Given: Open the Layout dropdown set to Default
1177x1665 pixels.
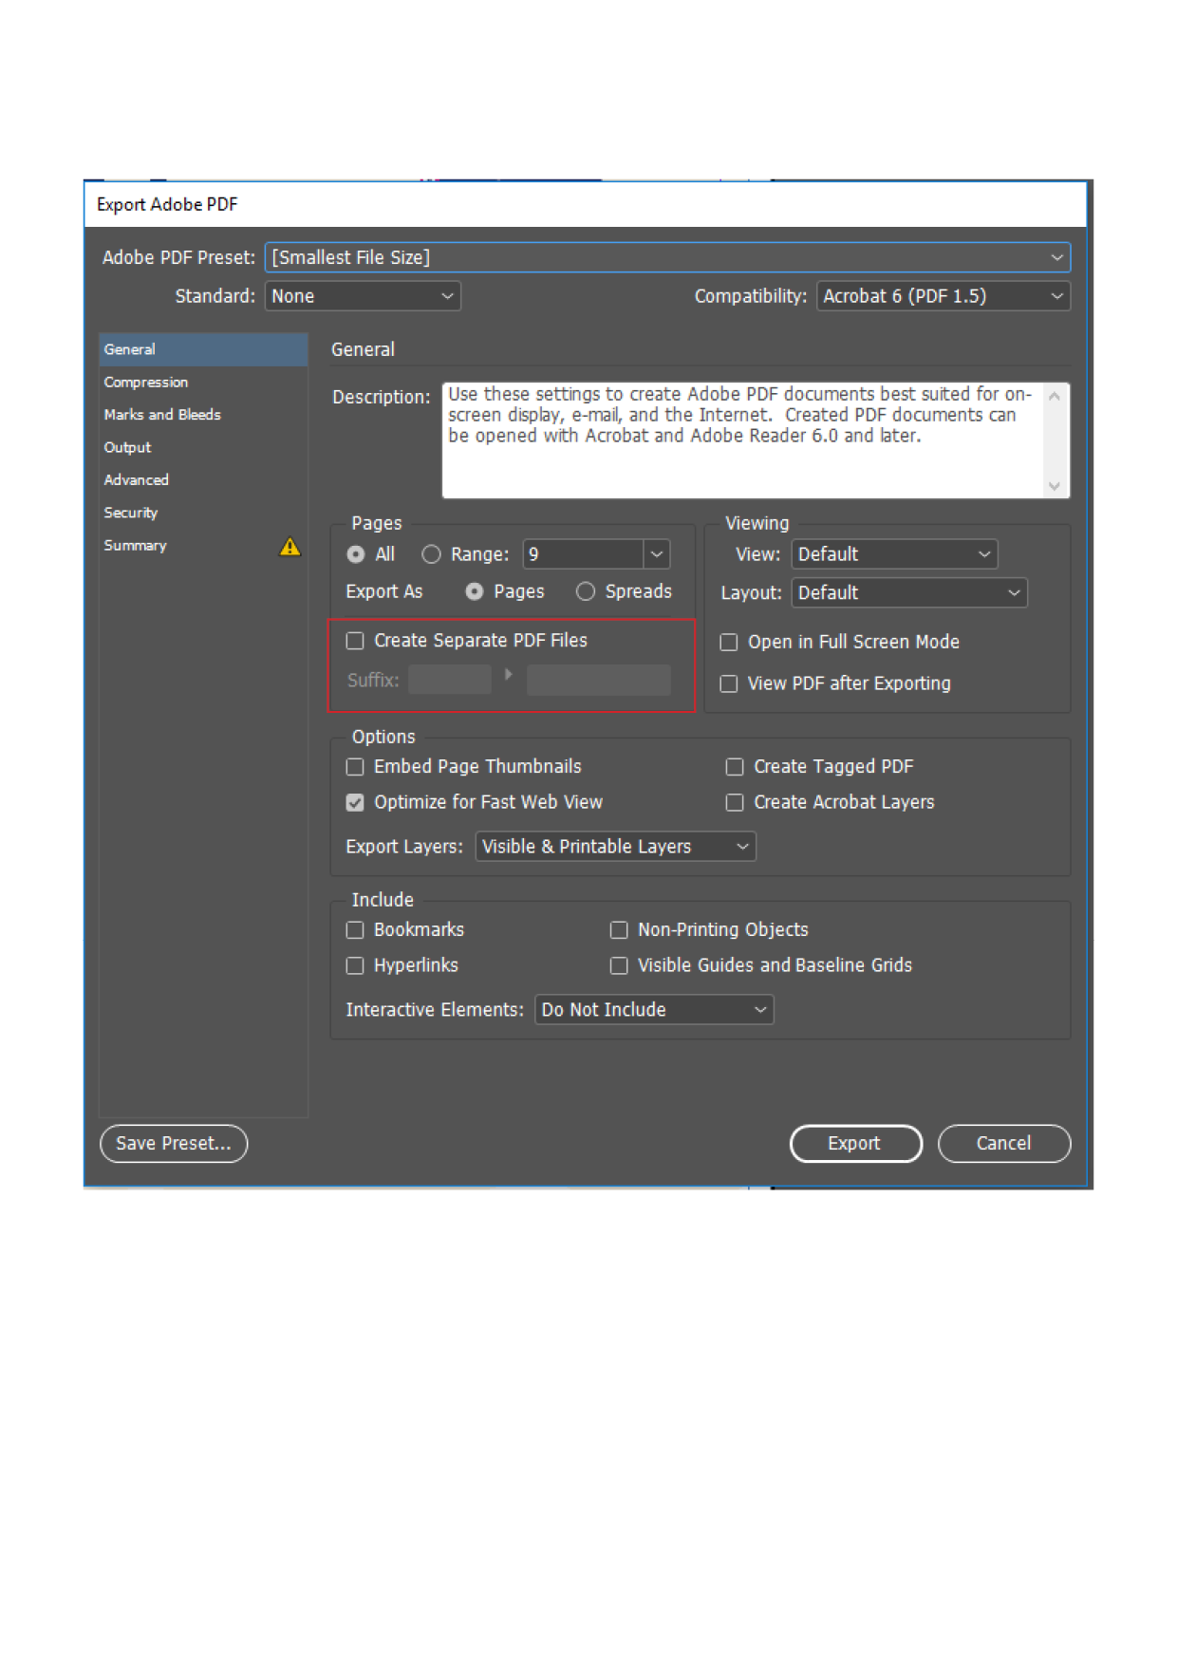Looking at the screenshot, I should coord(909,593).
